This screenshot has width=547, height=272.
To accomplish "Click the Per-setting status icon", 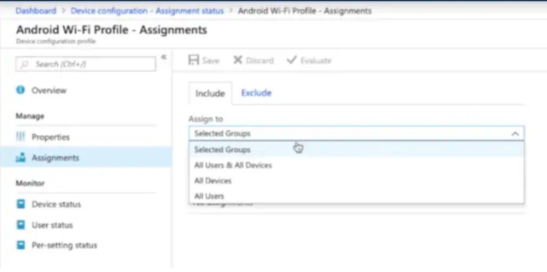I will coord(21,245).
